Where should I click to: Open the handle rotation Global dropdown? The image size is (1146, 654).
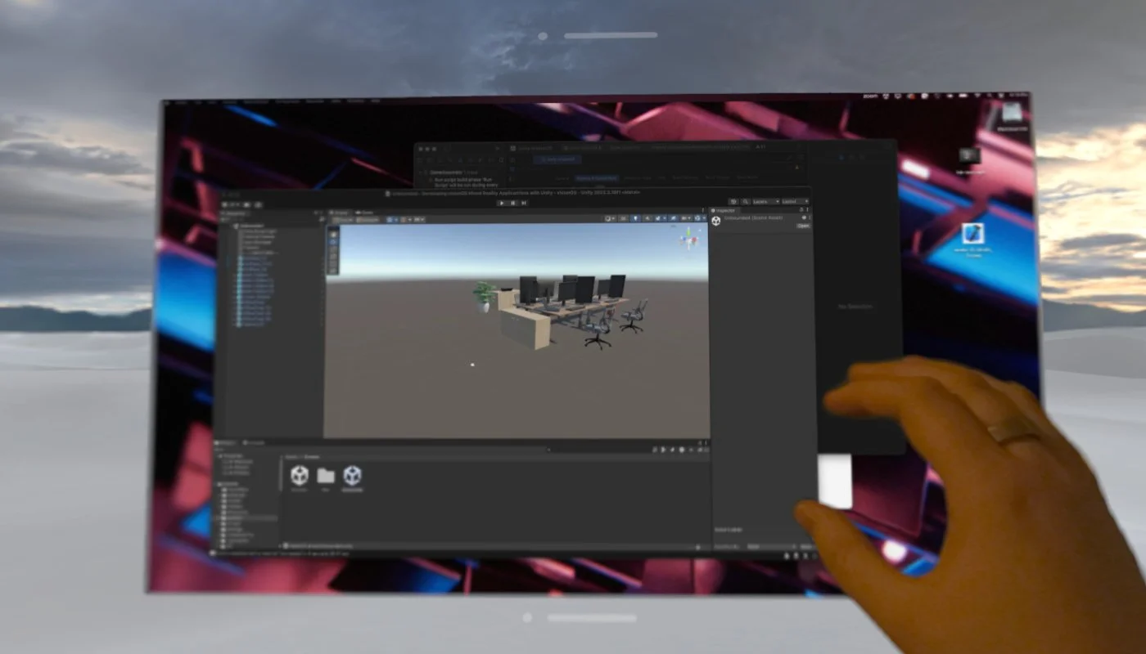[x=368, y=220]
